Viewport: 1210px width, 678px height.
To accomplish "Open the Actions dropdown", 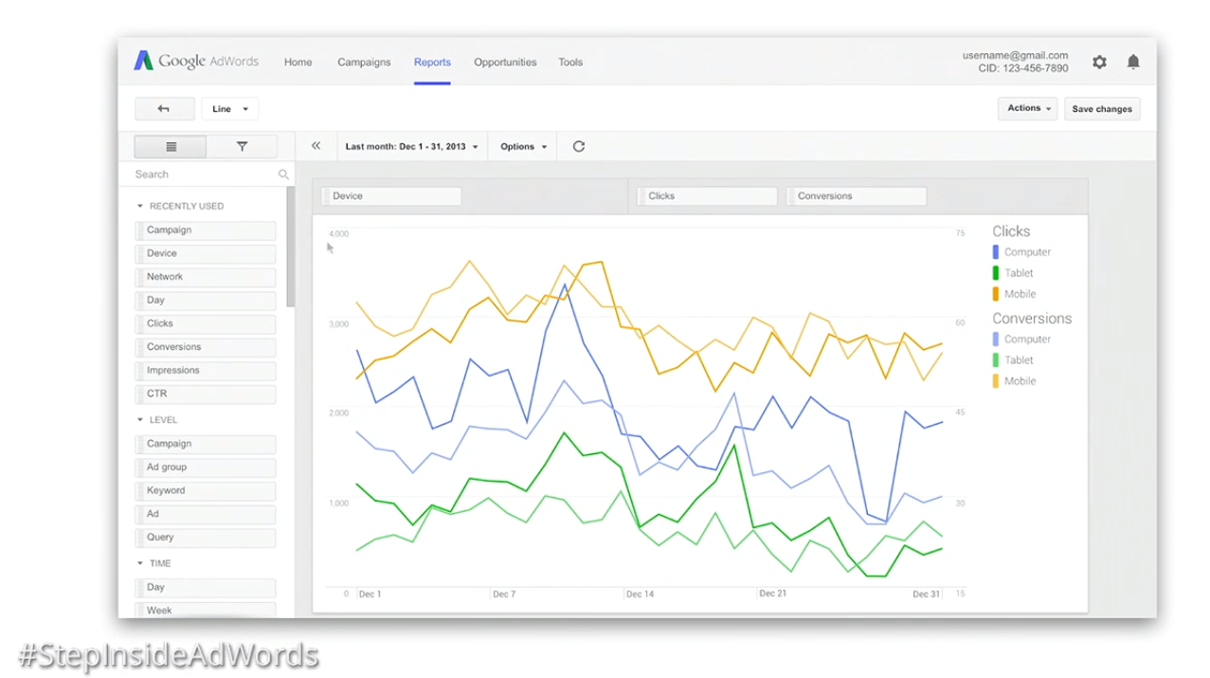I will coord(1028,109).
